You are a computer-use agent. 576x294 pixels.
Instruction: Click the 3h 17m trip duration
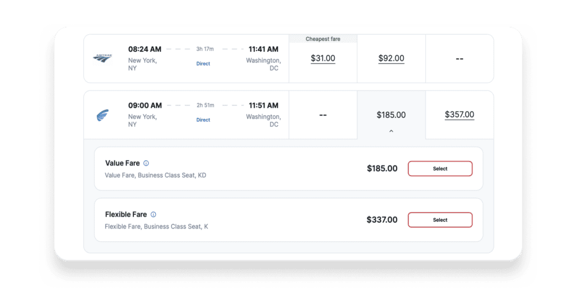205,49
